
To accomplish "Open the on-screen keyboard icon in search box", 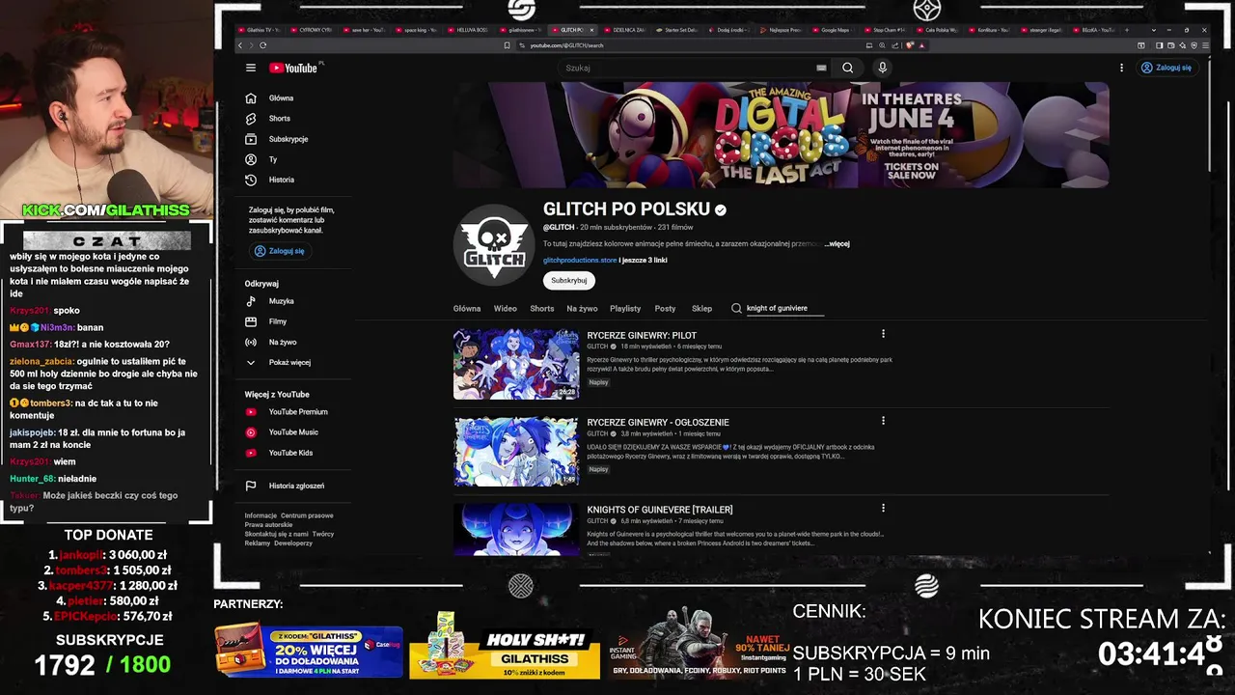I will (x=821, y=68).
